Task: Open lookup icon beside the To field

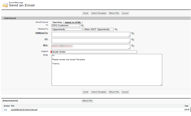Action: click(x=82, y=26)
